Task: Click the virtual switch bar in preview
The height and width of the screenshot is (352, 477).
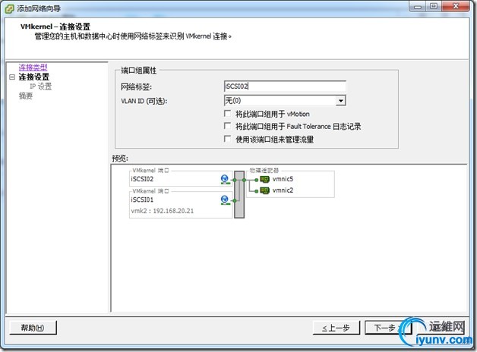Action: pyautogui.click(x=239, y=194)
